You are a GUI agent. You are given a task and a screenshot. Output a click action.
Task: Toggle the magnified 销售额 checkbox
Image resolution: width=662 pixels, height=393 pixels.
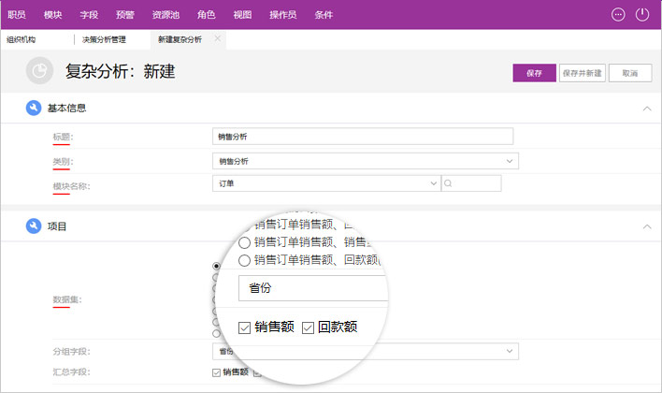click(245, 327)
